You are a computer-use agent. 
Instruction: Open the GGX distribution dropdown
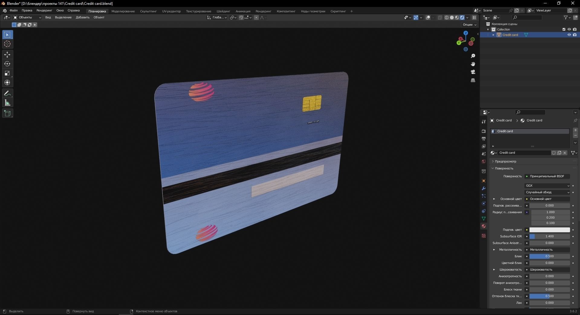tap(547, 185)
